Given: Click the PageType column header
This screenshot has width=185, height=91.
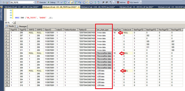Looking at the screenshot, I should click(x=117, y=30).
